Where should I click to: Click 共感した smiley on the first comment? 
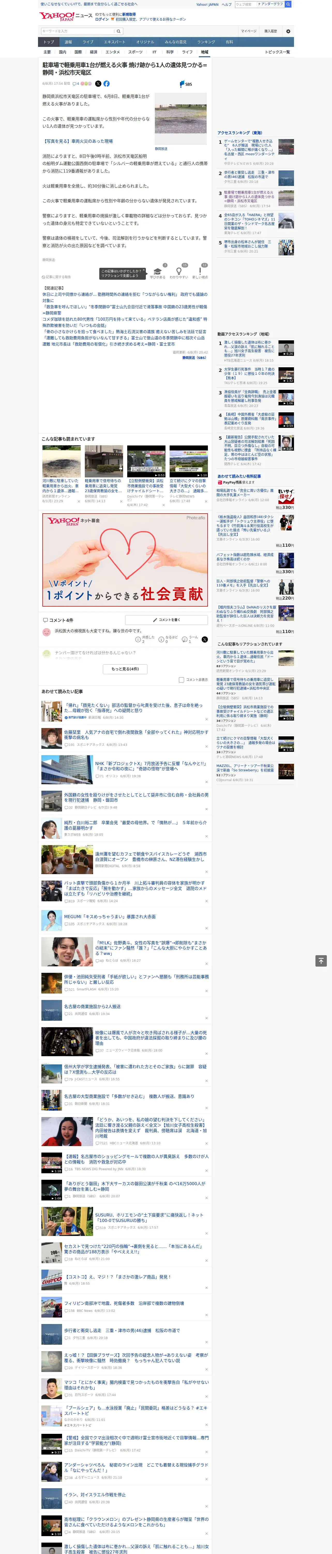coord(139,639)
